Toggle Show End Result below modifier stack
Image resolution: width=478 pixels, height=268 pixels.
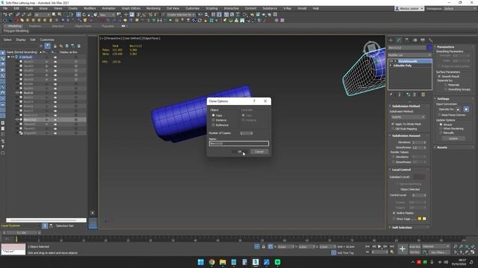[400, 95]
